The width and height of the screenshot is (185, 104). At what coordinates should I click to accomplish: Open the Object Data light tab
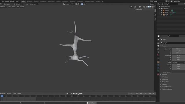coord(158,71)
